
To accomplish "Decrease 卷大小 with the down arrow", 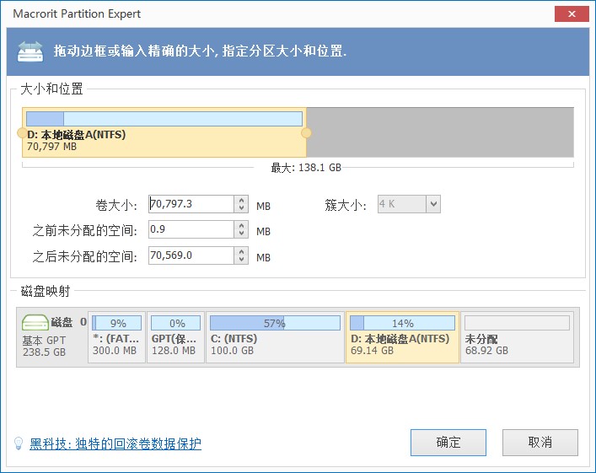I will coord(242,208).
